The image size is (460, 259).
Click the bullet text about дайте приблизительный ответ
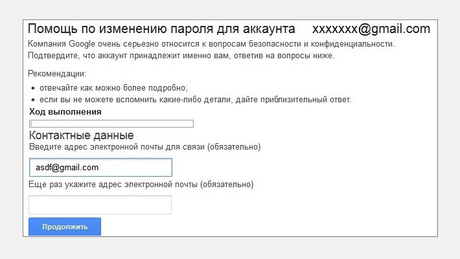pos(196,100)
